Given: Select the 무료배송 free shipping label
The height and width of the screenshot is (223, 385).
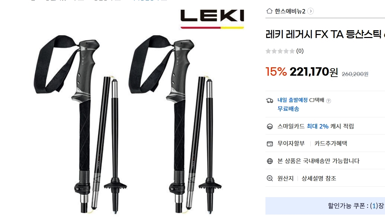Looking at the screenshot, I should pos(288,109).
